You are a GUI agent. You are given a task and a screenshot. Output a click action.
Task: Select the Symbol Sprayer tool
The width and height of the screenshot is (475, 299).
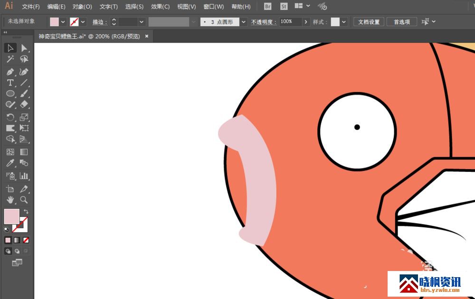(10, 176)
